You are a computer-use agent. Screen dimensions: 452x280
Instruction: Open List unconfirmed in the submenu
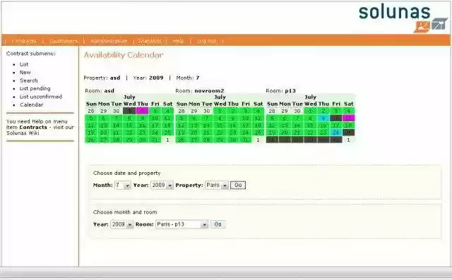click(41, 97)
